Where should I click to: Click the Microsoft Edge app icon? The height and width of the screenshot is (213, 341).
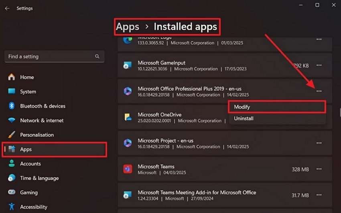point(128,40)
